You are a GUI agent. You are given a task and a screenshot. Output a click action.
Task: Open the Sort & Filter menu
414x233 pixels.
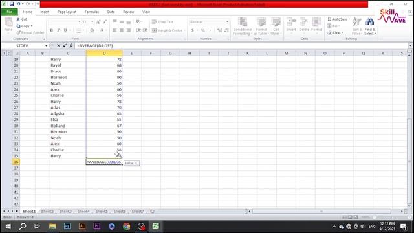tap(357, 26)
